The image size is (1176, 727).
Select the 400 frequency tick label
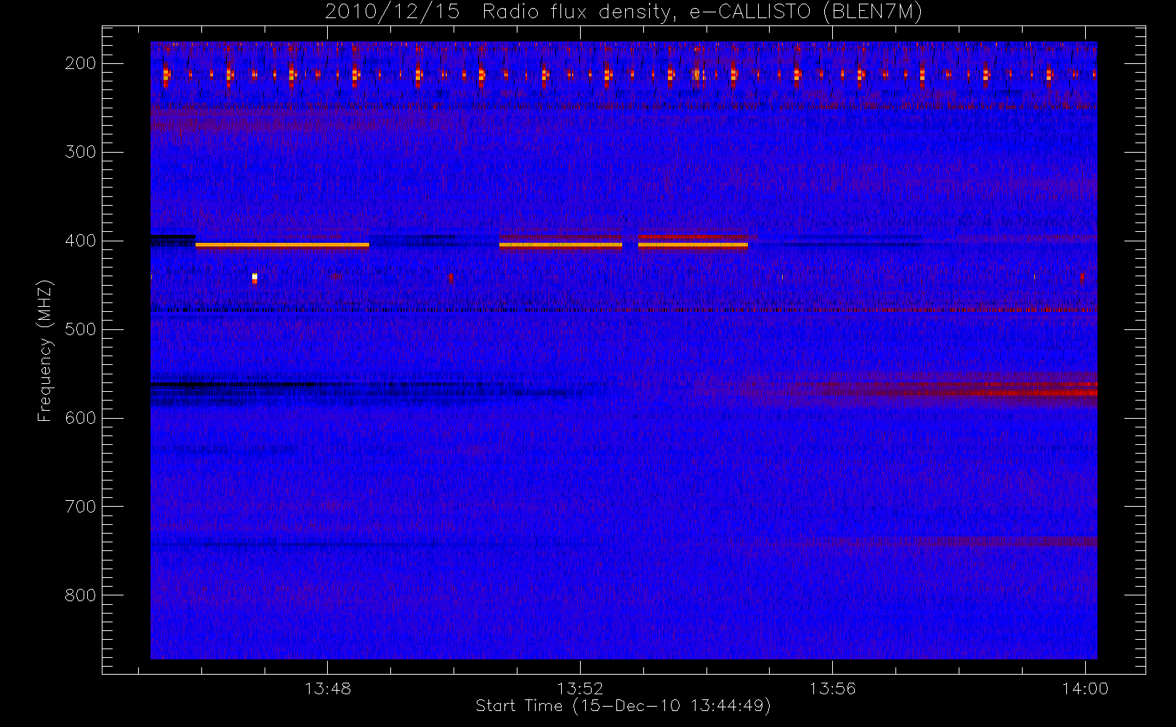pyautogui.click(x=81, y=241)
